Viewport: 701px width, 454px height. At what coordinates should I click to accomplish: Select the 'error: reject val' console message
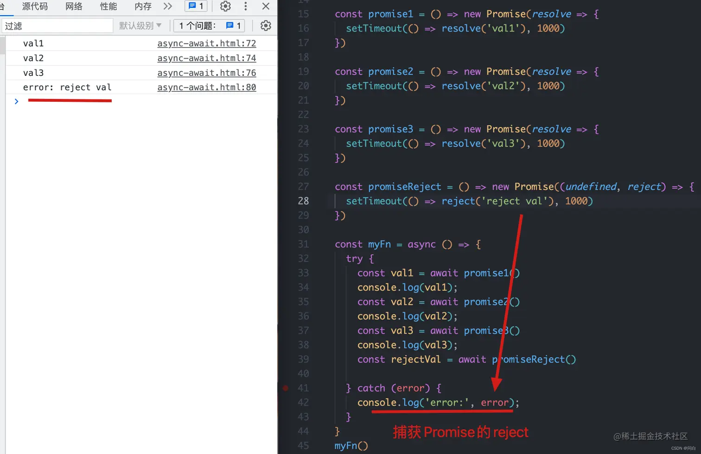point(67,87)
